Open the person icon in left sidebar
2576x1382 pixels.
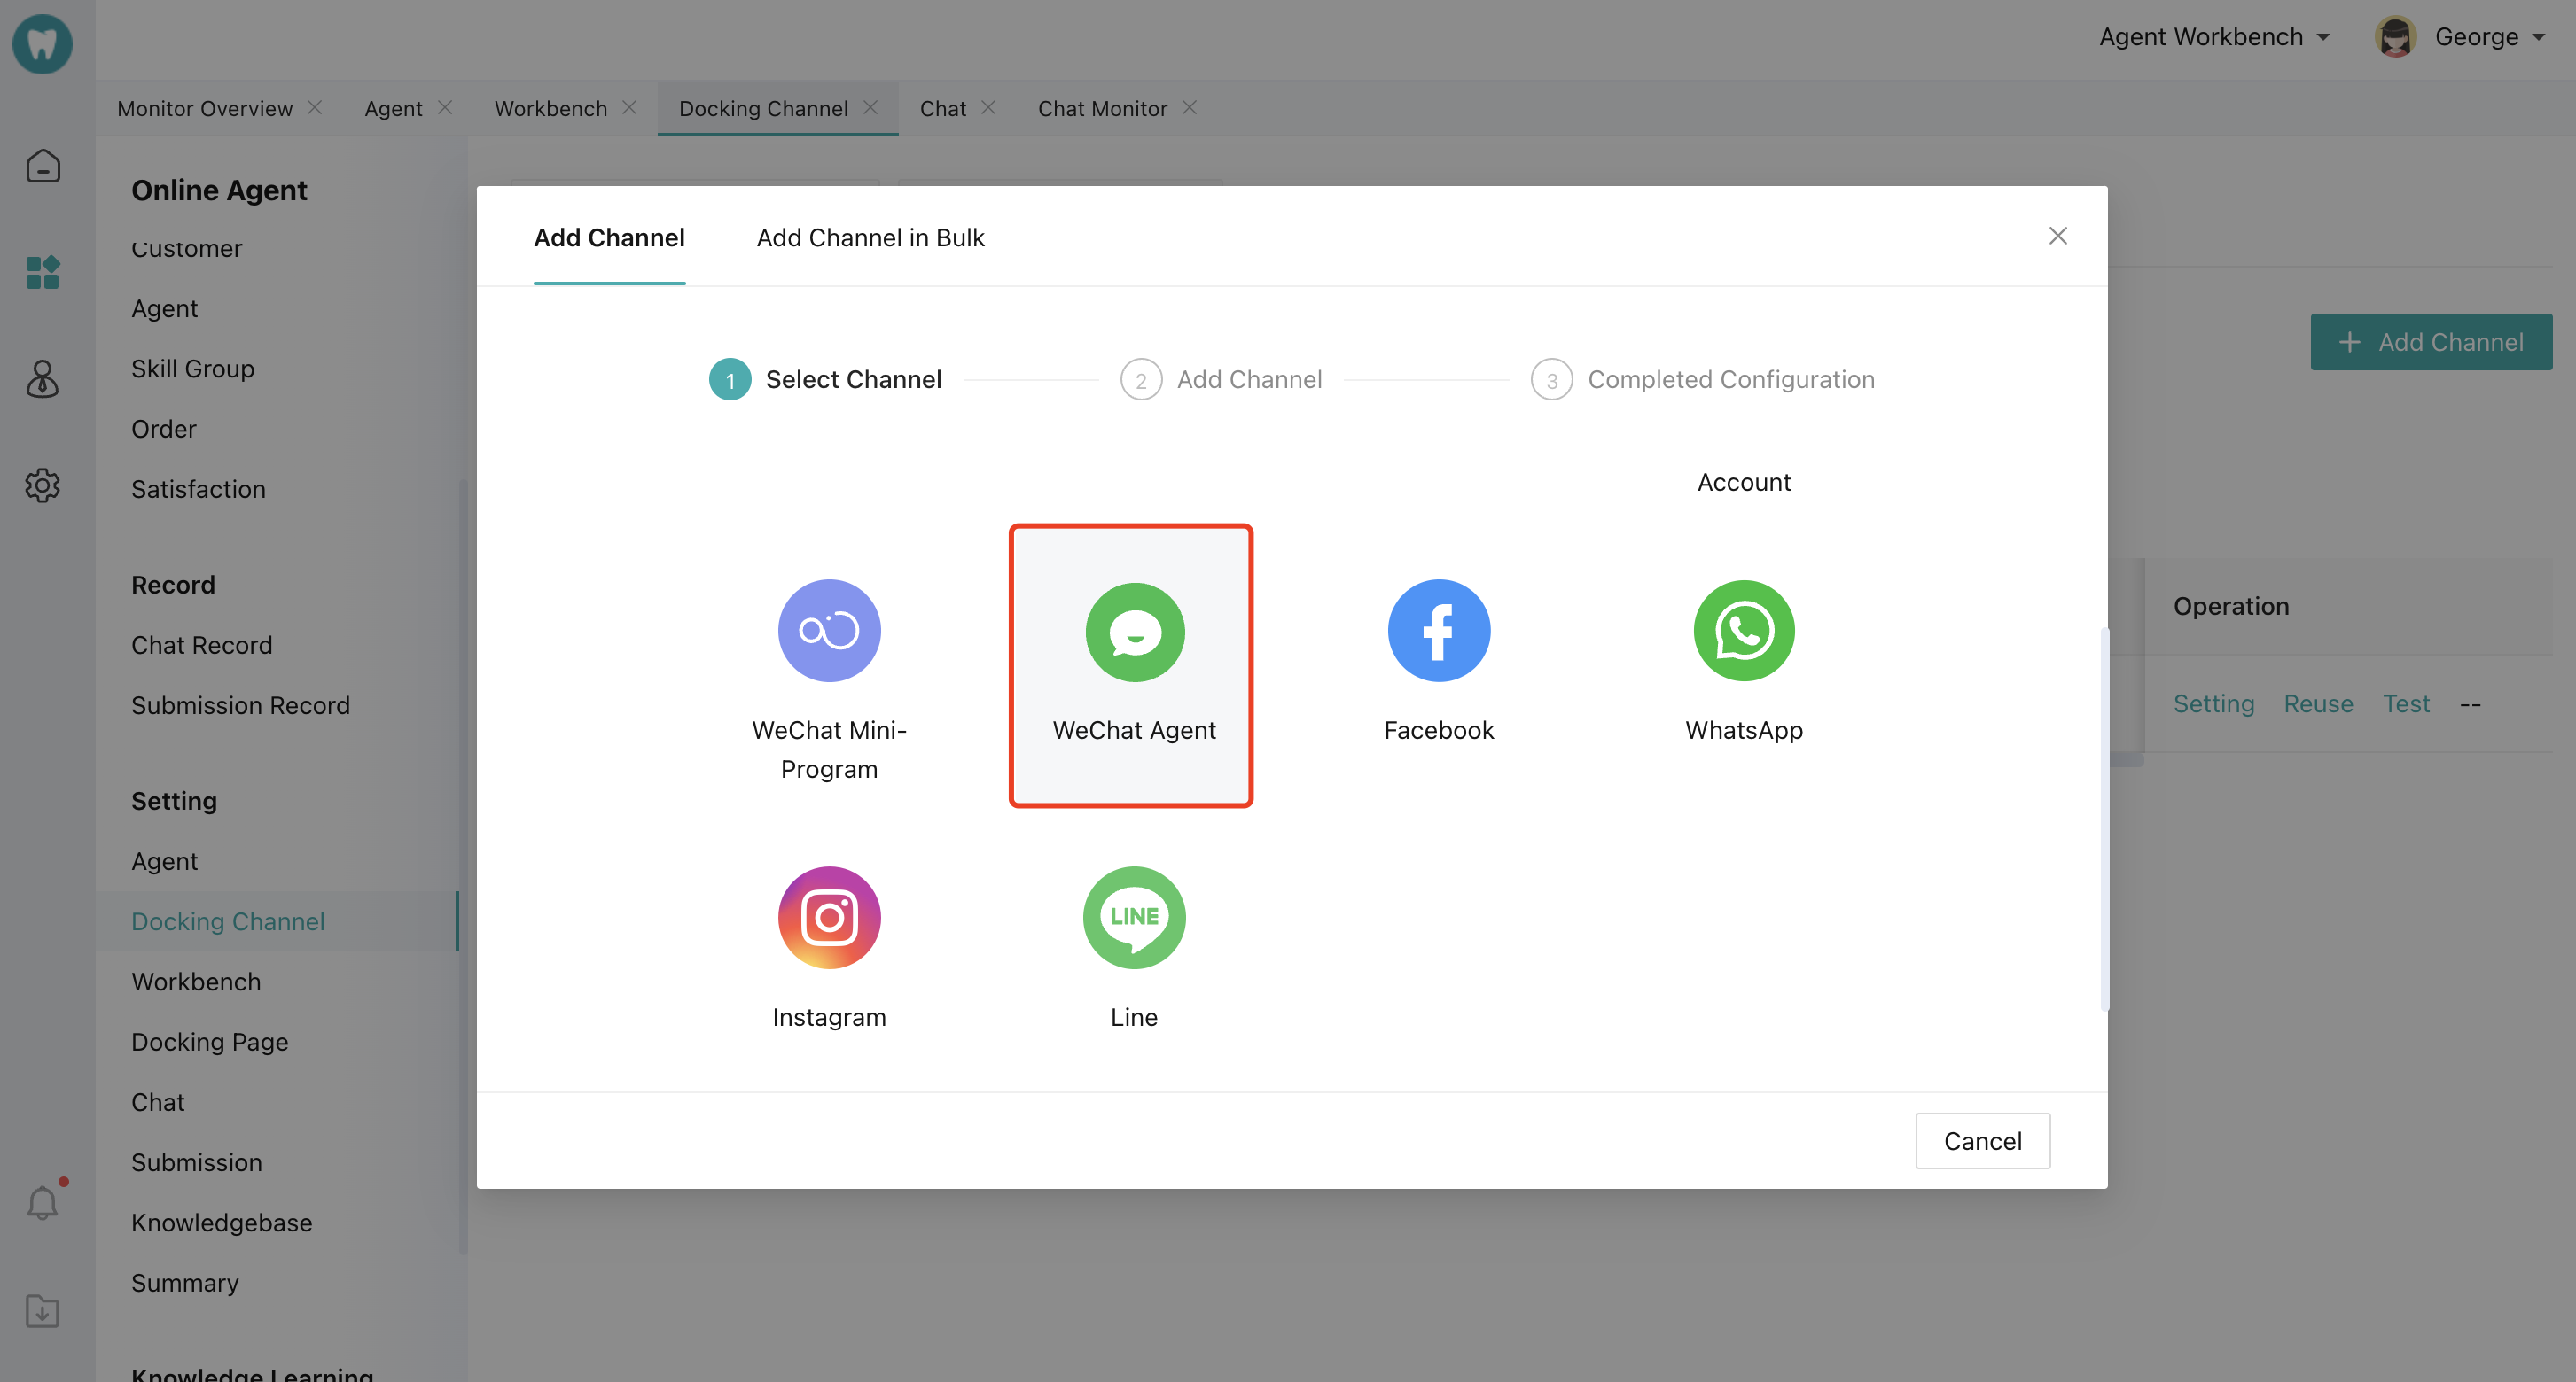click(x=42, y=379)
